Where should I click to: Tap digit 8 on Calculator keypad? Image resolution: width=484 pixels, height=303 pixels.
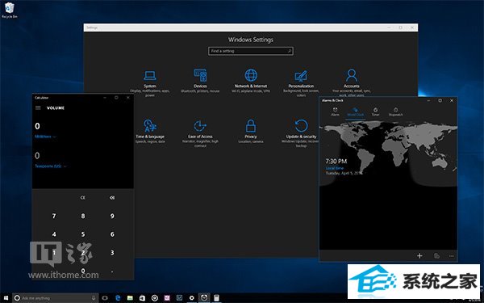(x=83, y=216)
